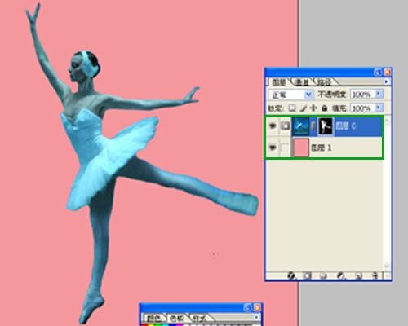
Task: Switch to the Channels tab
Action: (303, 81)
